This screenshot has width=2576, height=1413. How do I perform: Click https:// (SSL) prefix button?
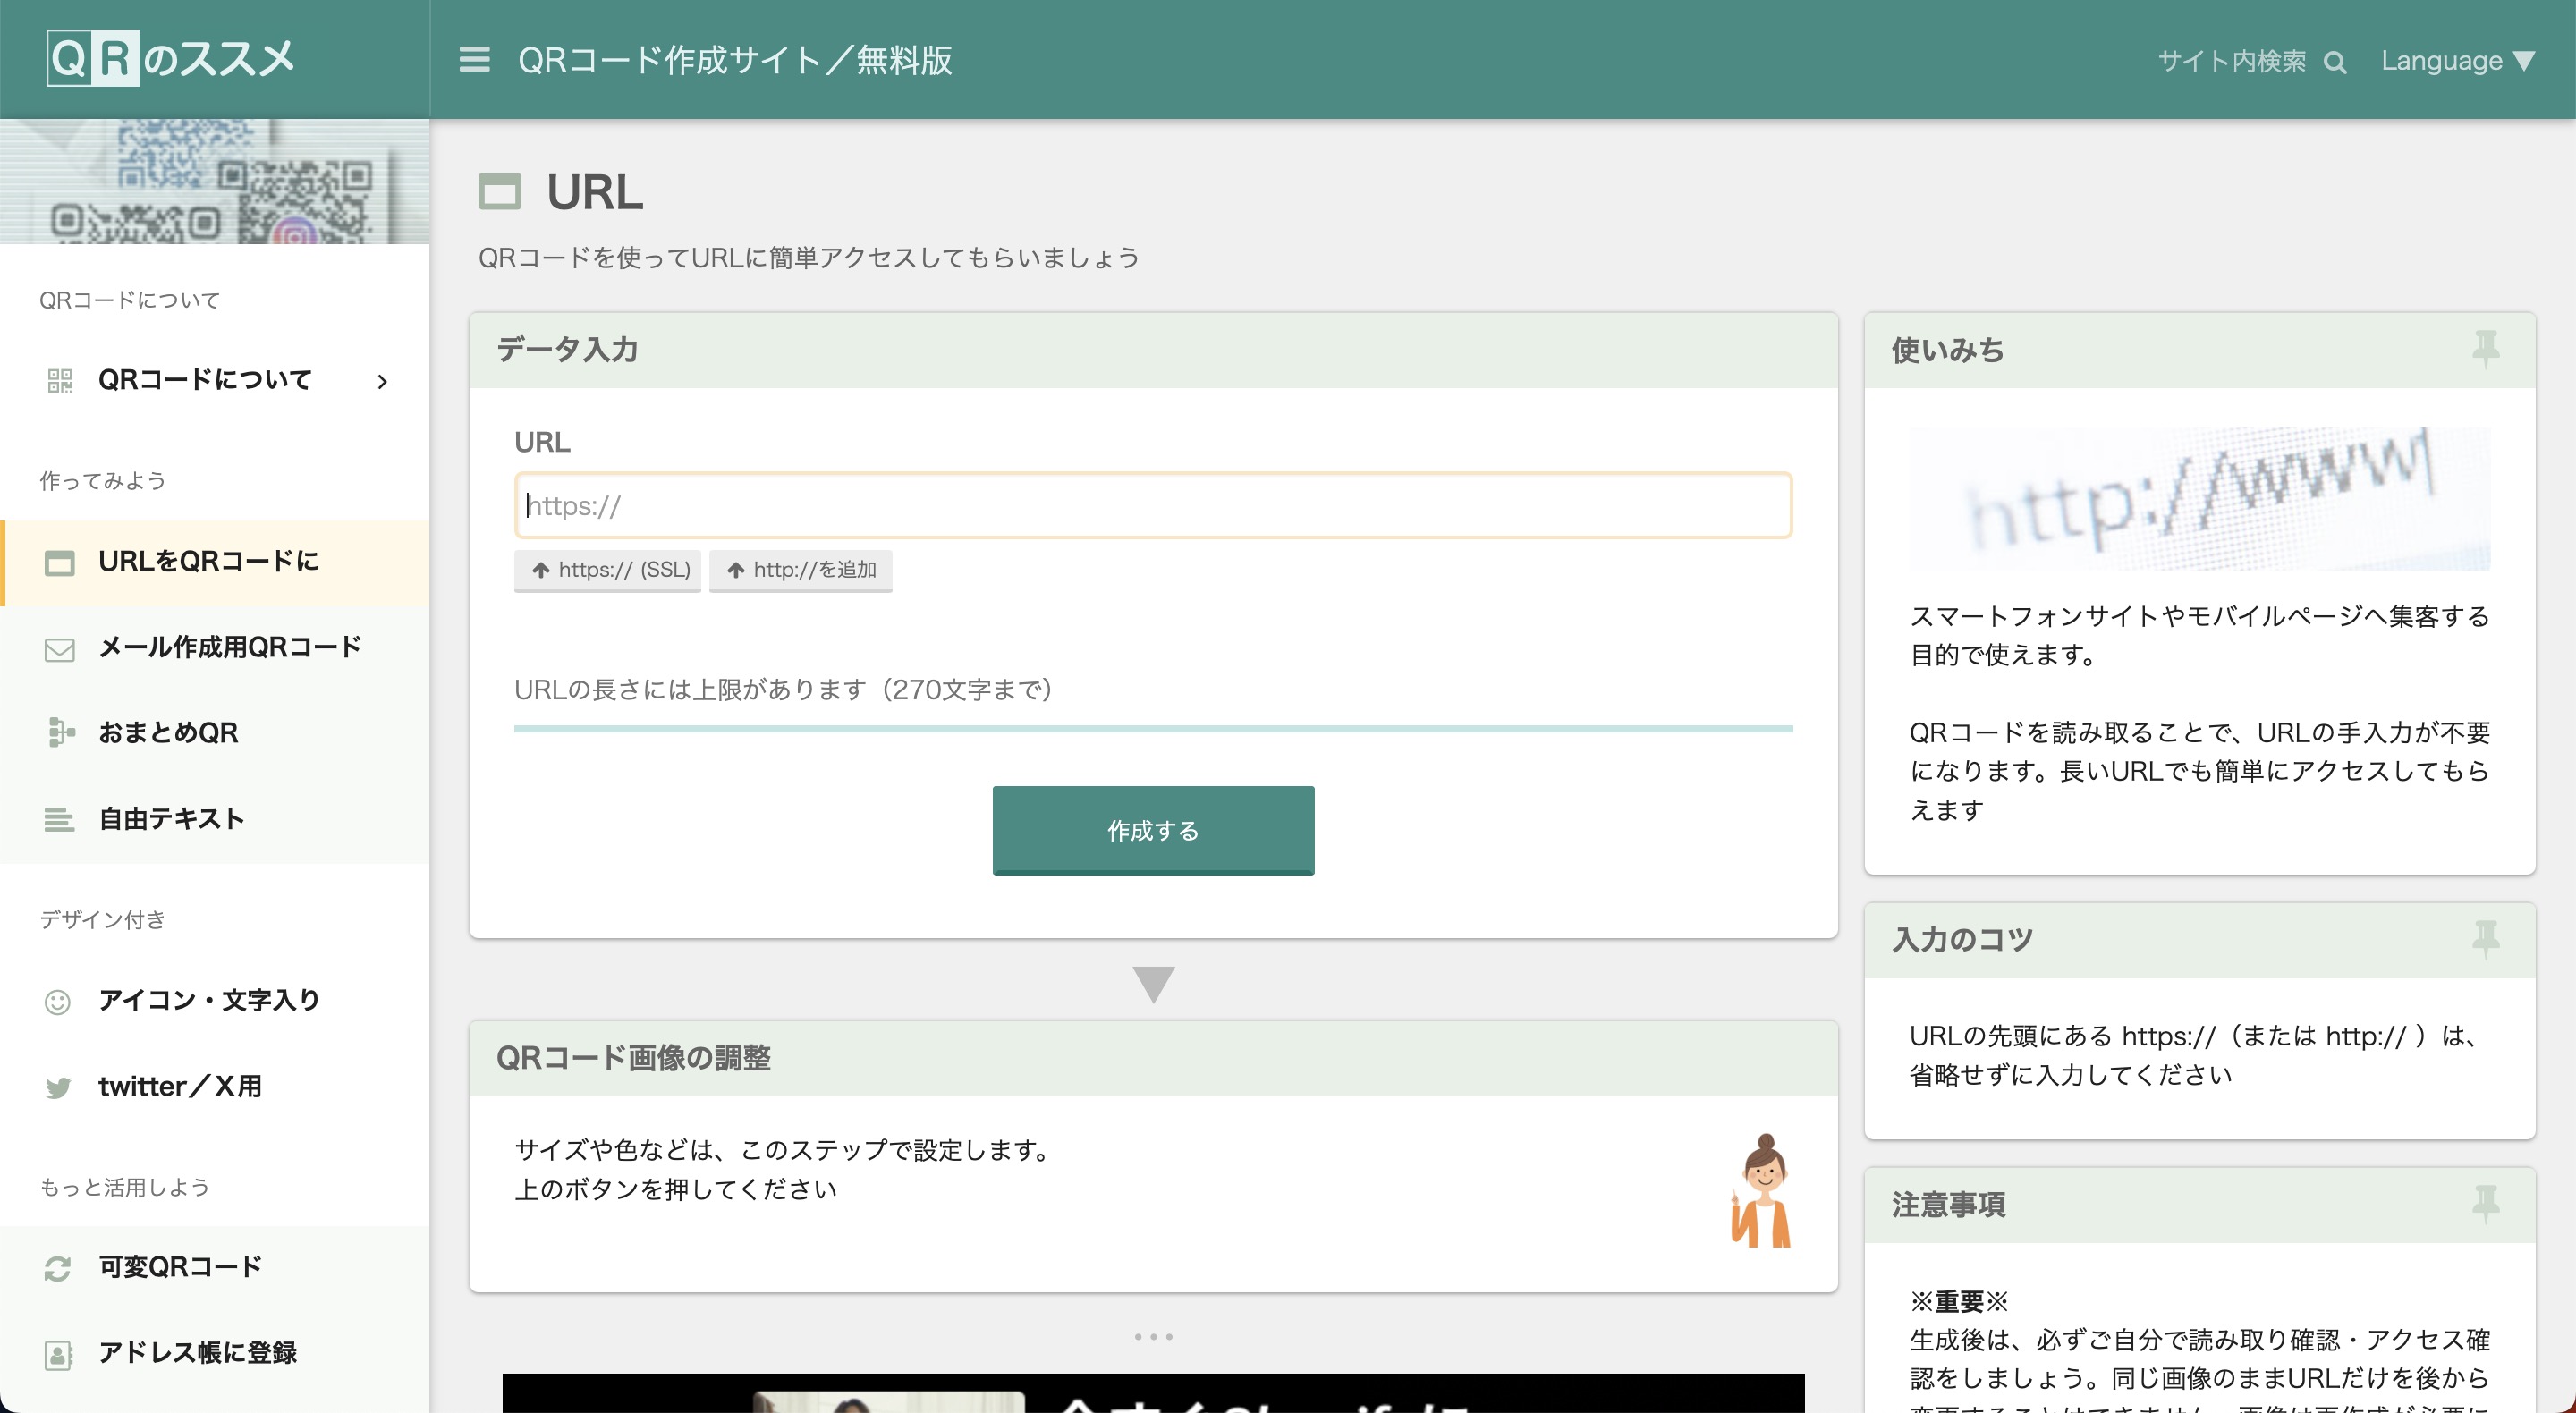608,570
